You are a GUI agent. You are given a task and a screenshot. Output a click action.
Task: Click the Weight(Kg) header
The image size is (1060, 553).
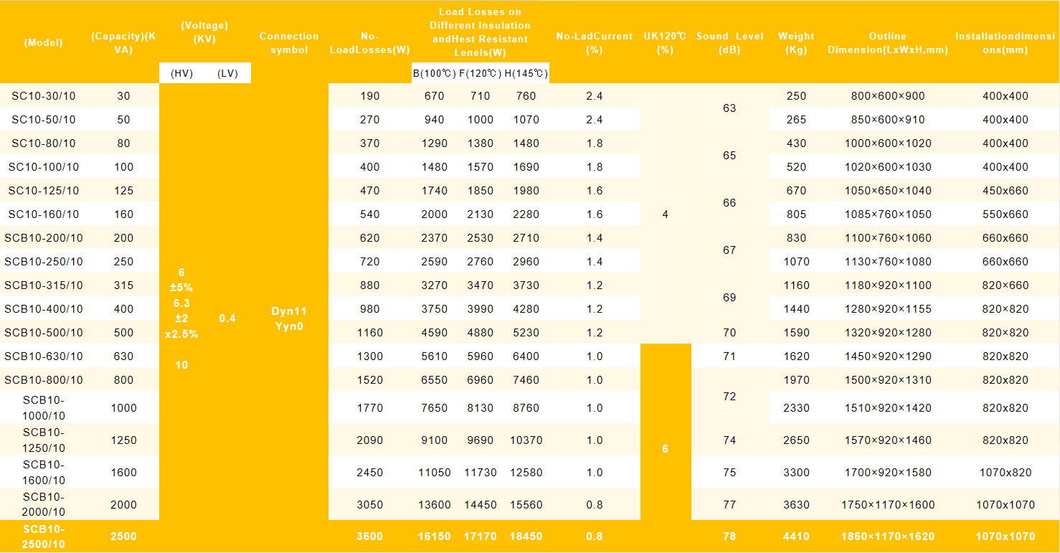pos(796,42)
